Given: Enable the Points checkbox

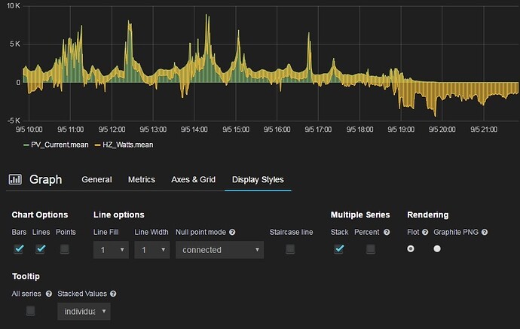Looking at the screenshot, I should [65, 249].
